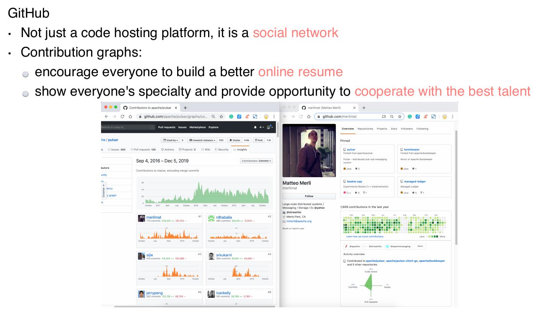Reload the apache/pulsar contributors page

pyautogui.click(x=123, y=117)
